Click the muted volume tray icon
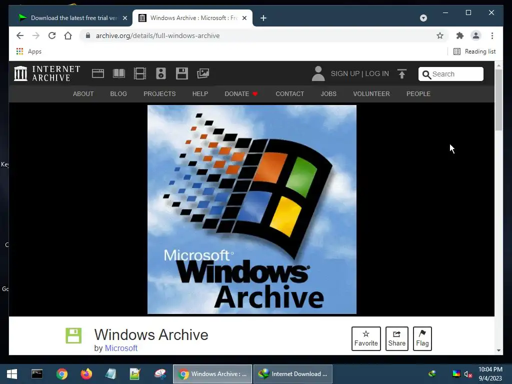 point(468,374)
